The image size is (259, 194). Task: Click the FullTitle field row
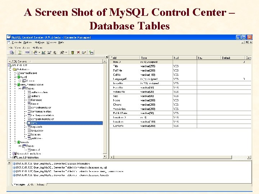click(x=180, y=70)
